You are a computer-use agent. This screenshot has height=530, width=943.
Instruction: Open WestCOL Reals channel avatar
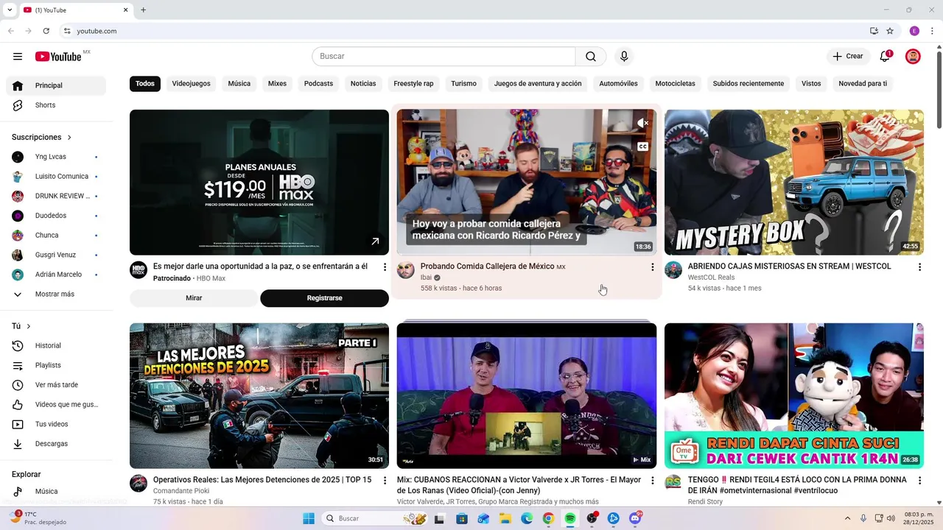[673, 270]
